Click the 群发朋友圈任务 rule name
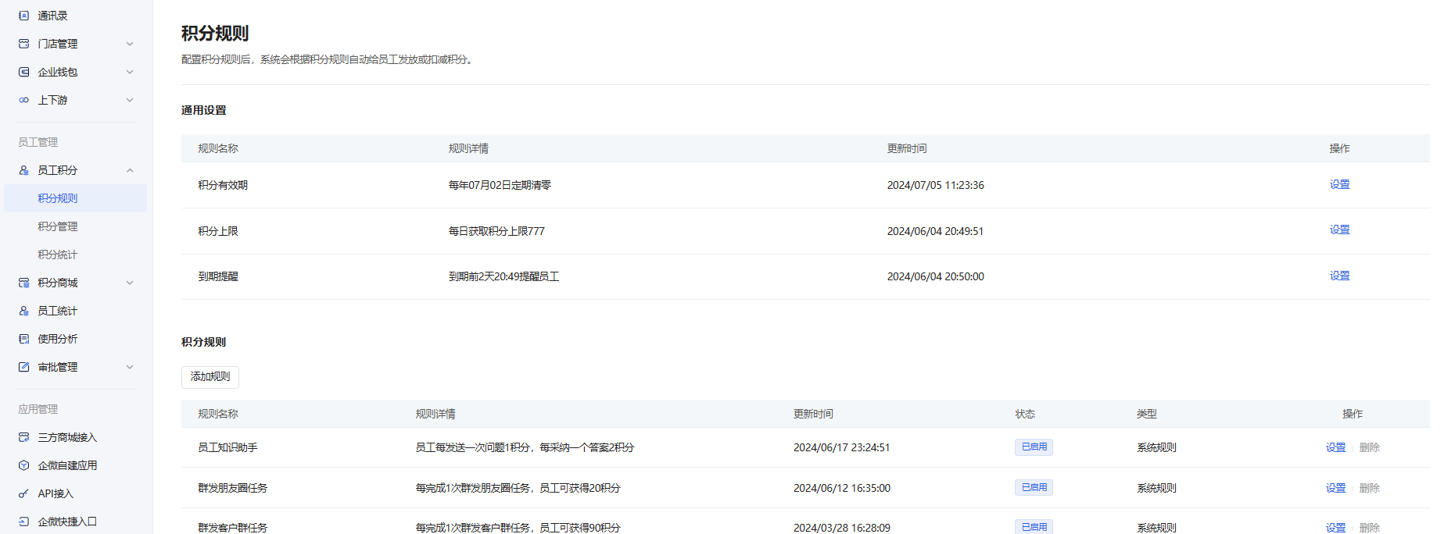 pos(232,488)
